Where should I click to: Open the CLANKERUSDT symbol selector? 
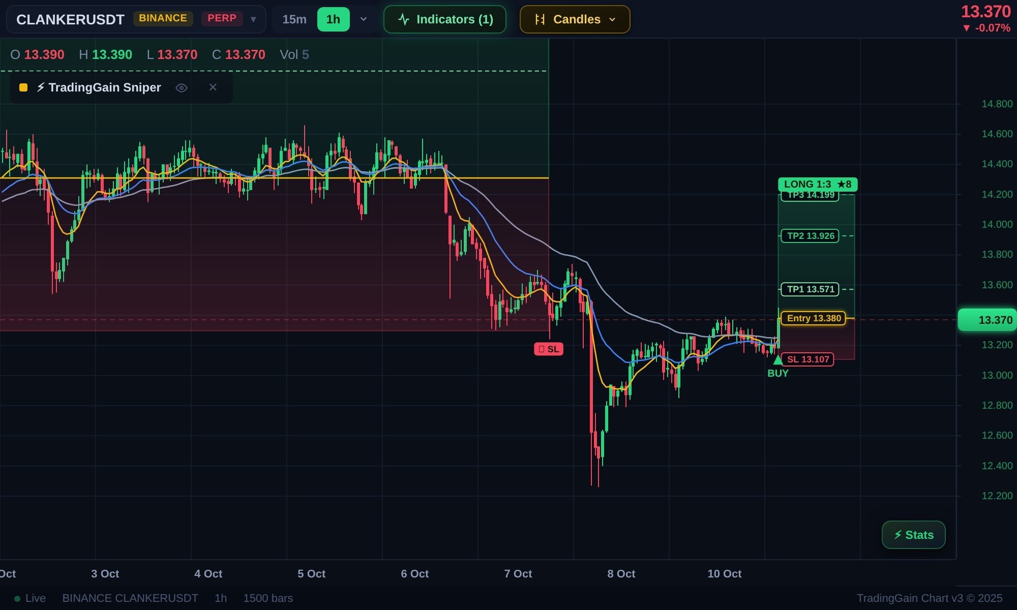click(136, 19)
